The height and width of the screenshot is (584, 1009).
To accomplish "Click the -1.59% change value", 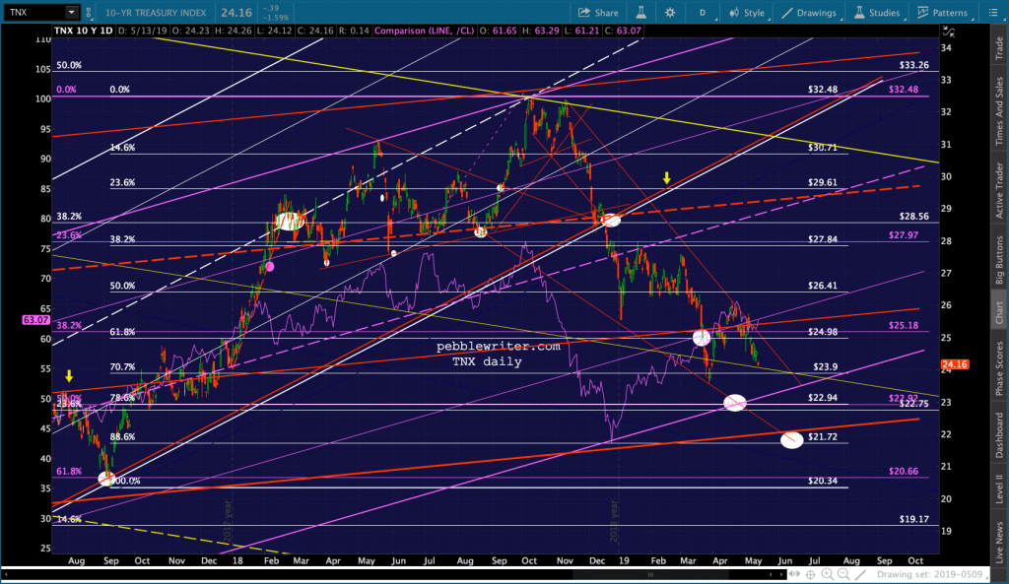I will 276,18.
